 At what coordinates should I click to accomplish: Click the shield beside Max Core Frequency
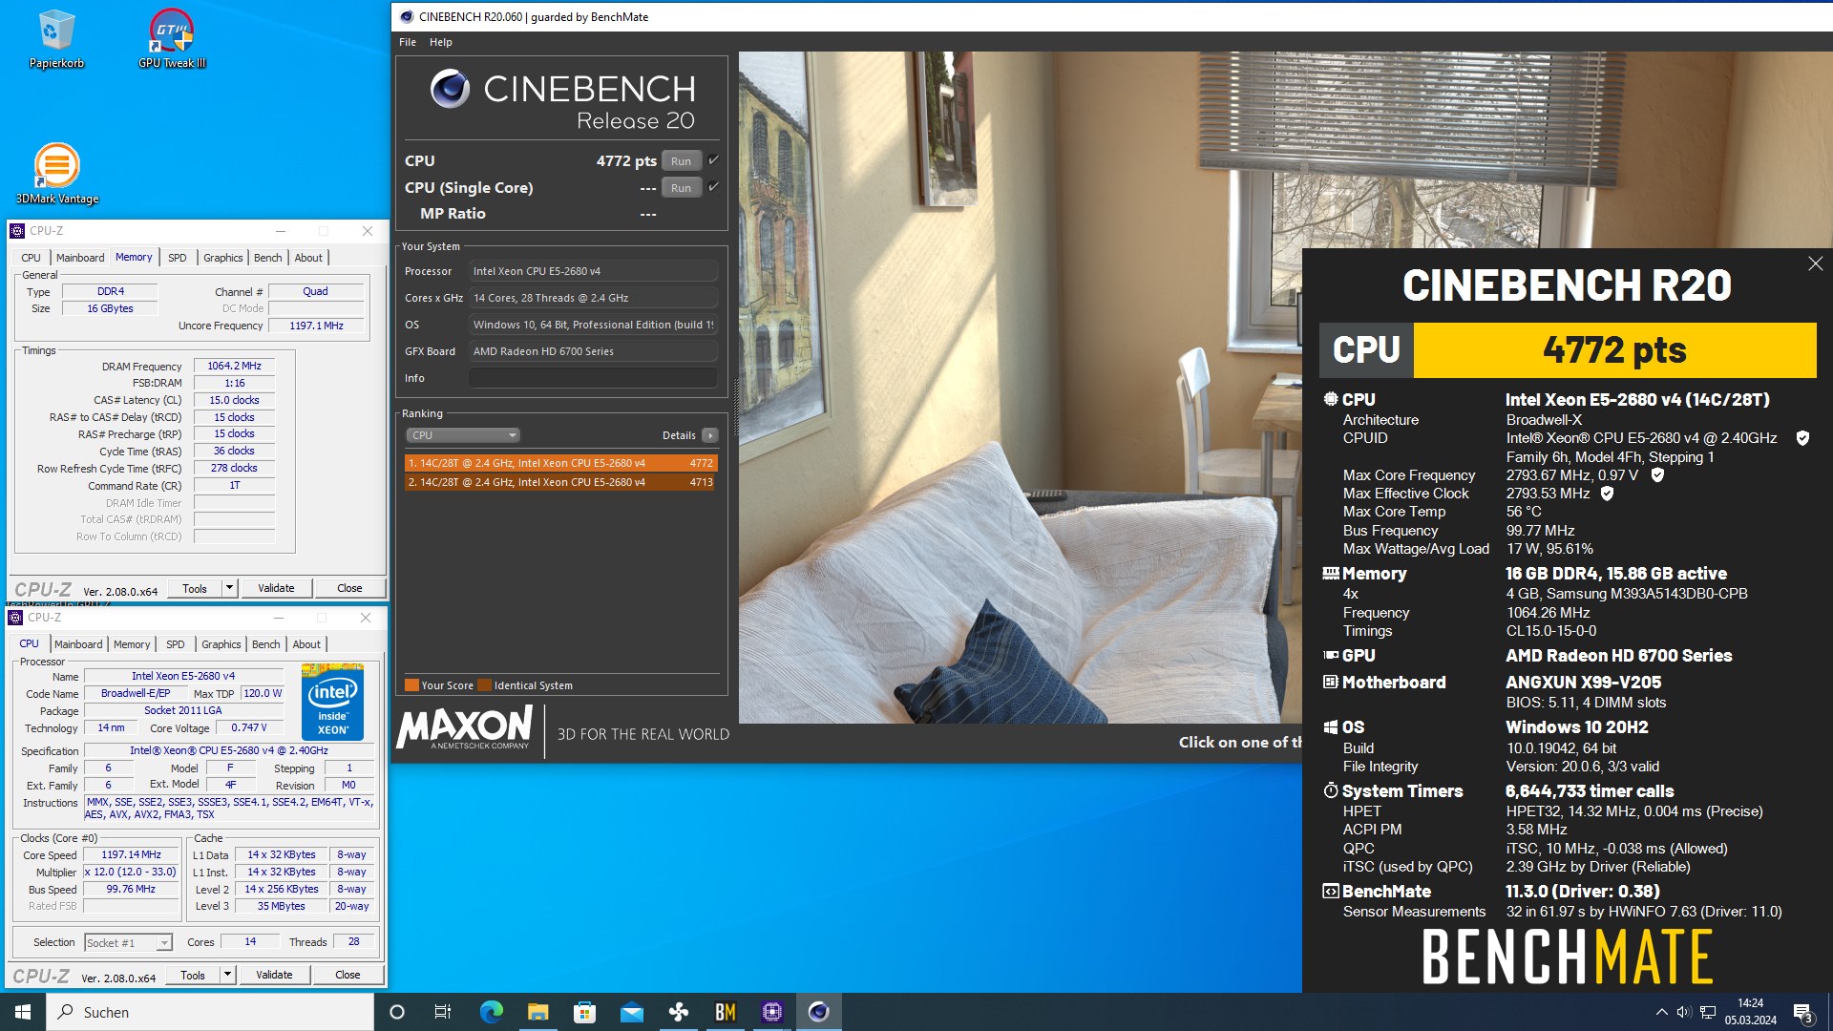click(1657, 474)
